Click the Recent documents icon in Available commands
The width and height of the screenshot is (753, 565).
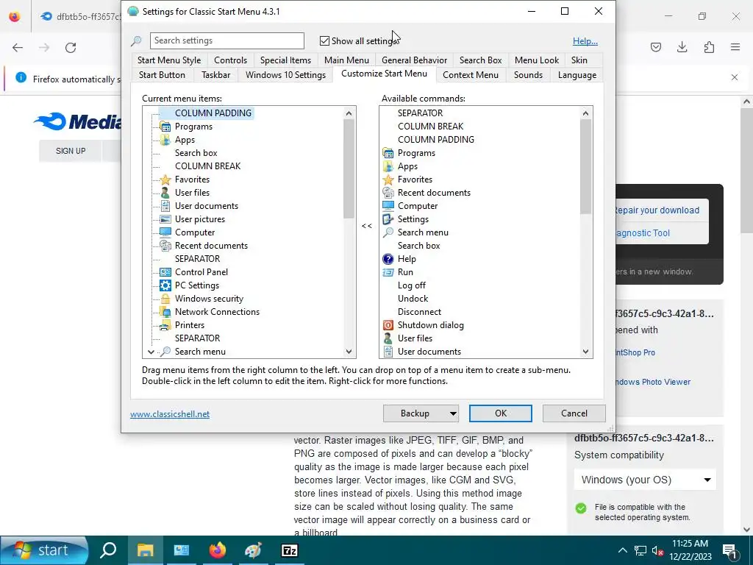[388, 193]
